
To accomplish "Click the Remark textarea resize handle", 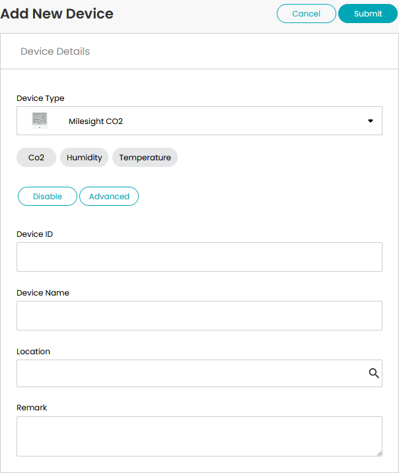I will [379, 453].
